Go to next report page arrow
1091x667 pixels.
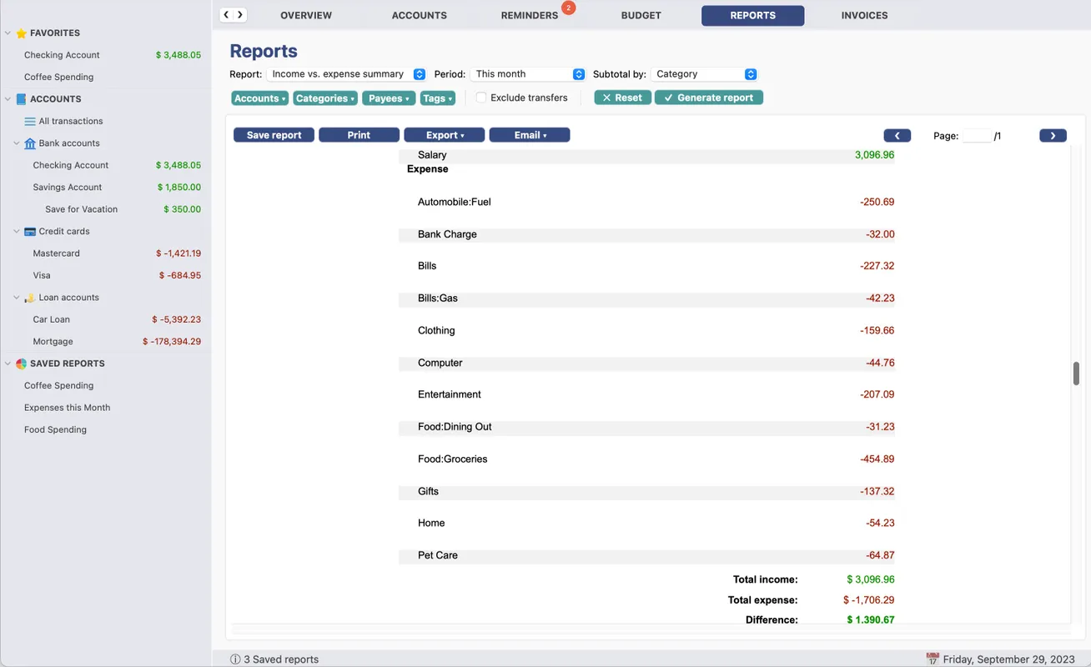pos(1053,136)
